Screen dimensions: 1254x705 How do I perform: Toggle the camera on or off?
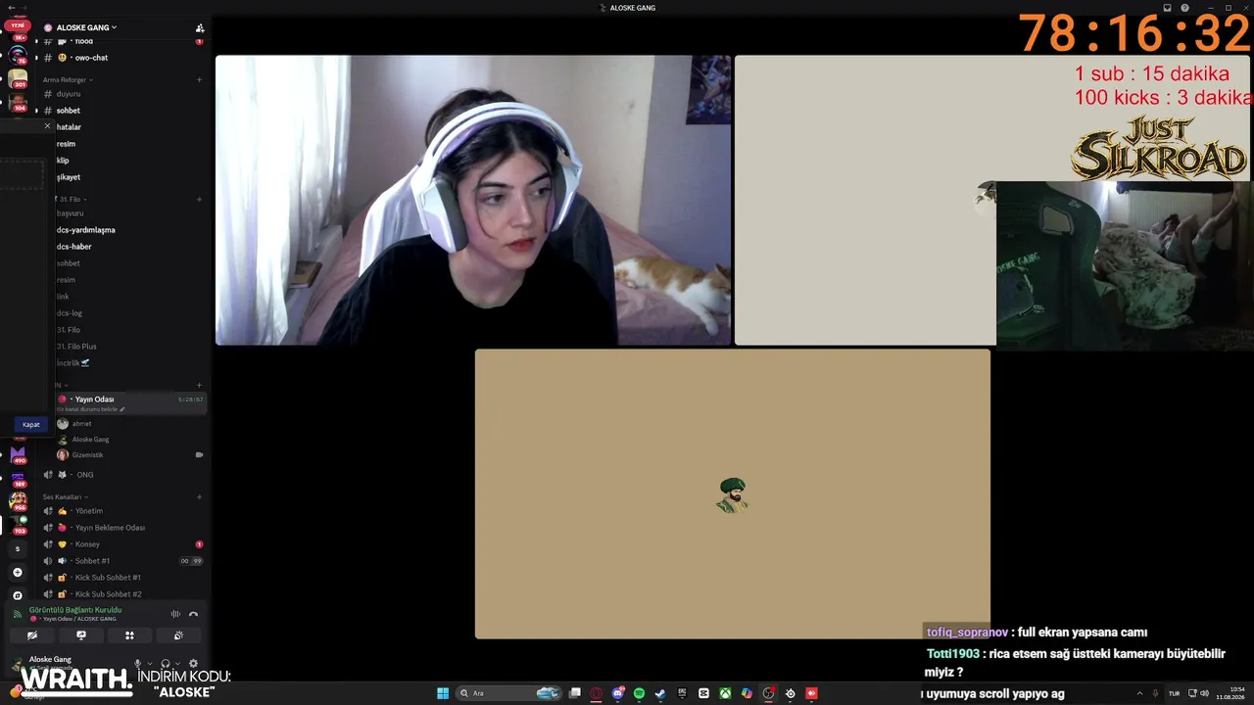[x=32, y=635]
